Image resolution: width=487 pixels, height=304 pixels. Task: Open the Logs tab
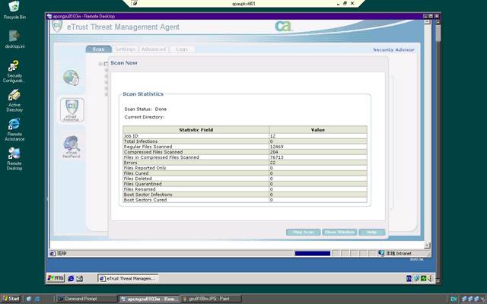click(182, 49)
